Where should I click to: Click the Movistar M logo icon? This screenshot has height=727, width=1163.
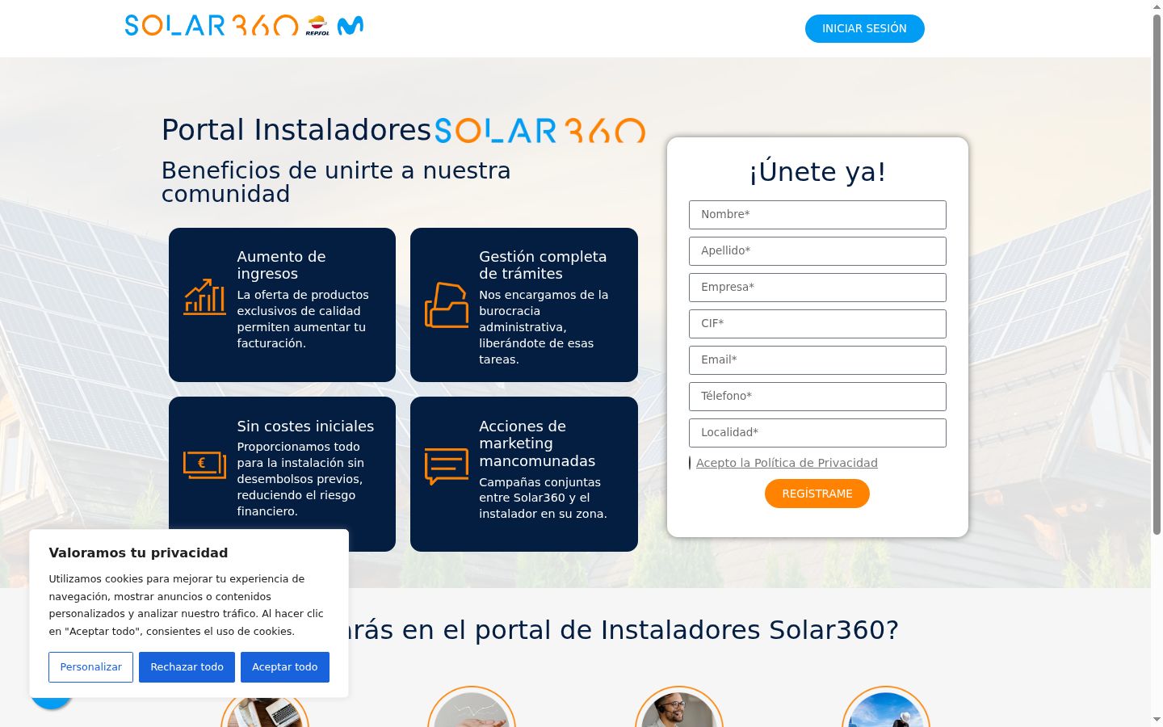[350, 26]
